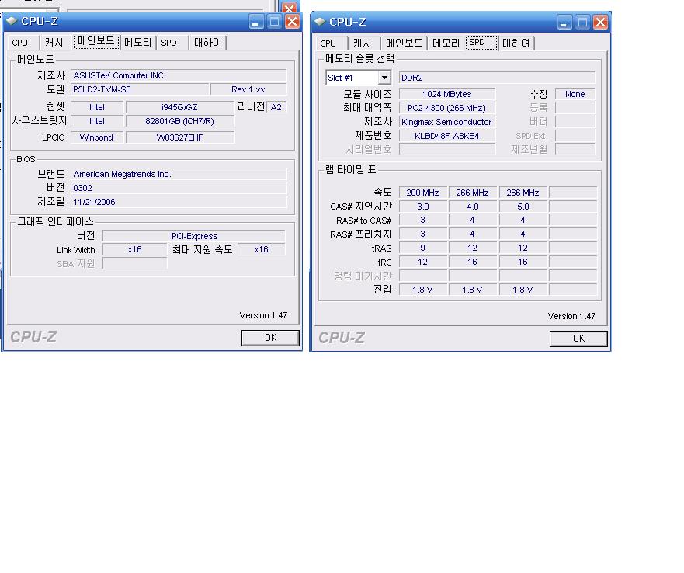Close the right CPU-Z window

(x=600, y=23)
